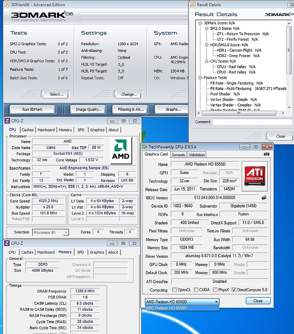The width and height of the screenshot is (294, 334).
Task: Click the upper CPU-Z window title icon
Action: (x=7, y=121)
